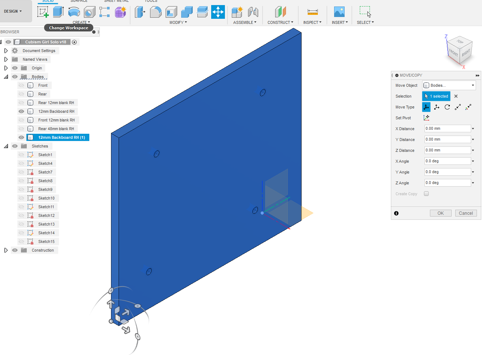Select the Hole tool

pos(89,12)
